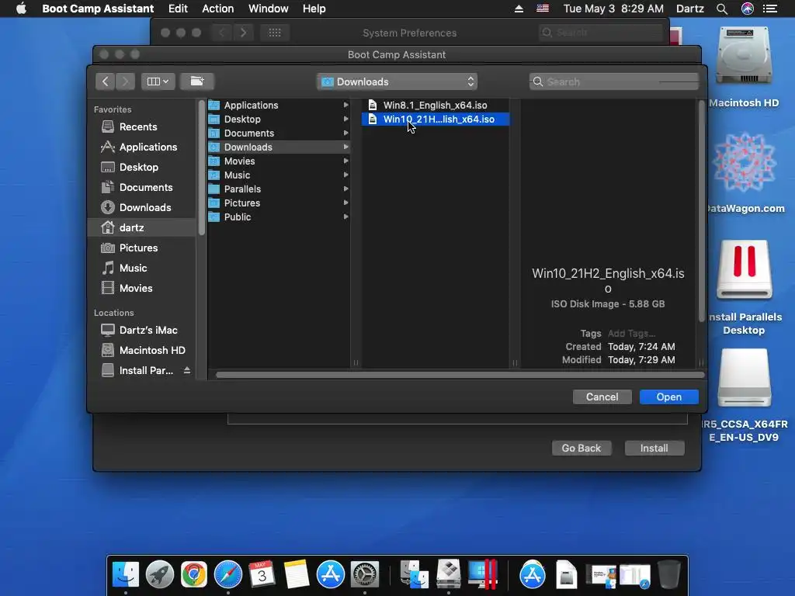Click Add Tags field in preview
The height and width of the screenshot is (596, 795).
click(x=631, y=334)
